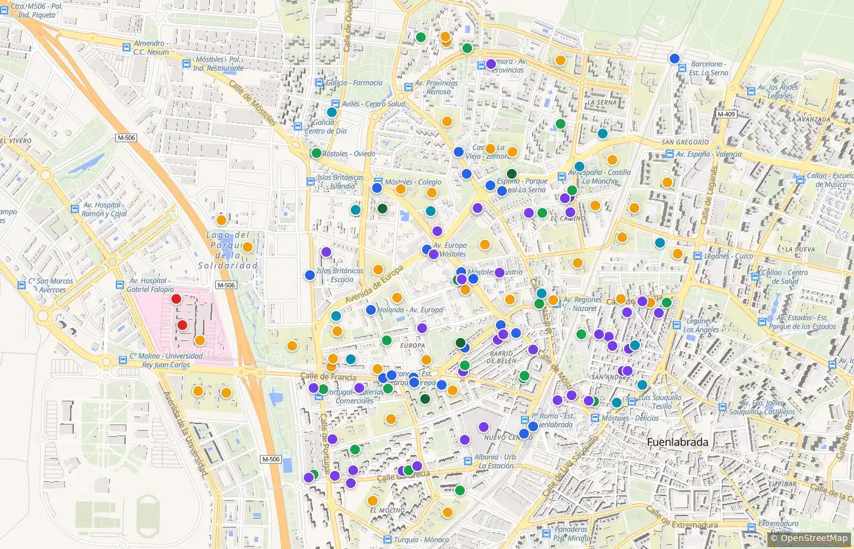Open the green marker beside Móstoles - Oviedo
This screenshot has height=549, width=854.
316,153
